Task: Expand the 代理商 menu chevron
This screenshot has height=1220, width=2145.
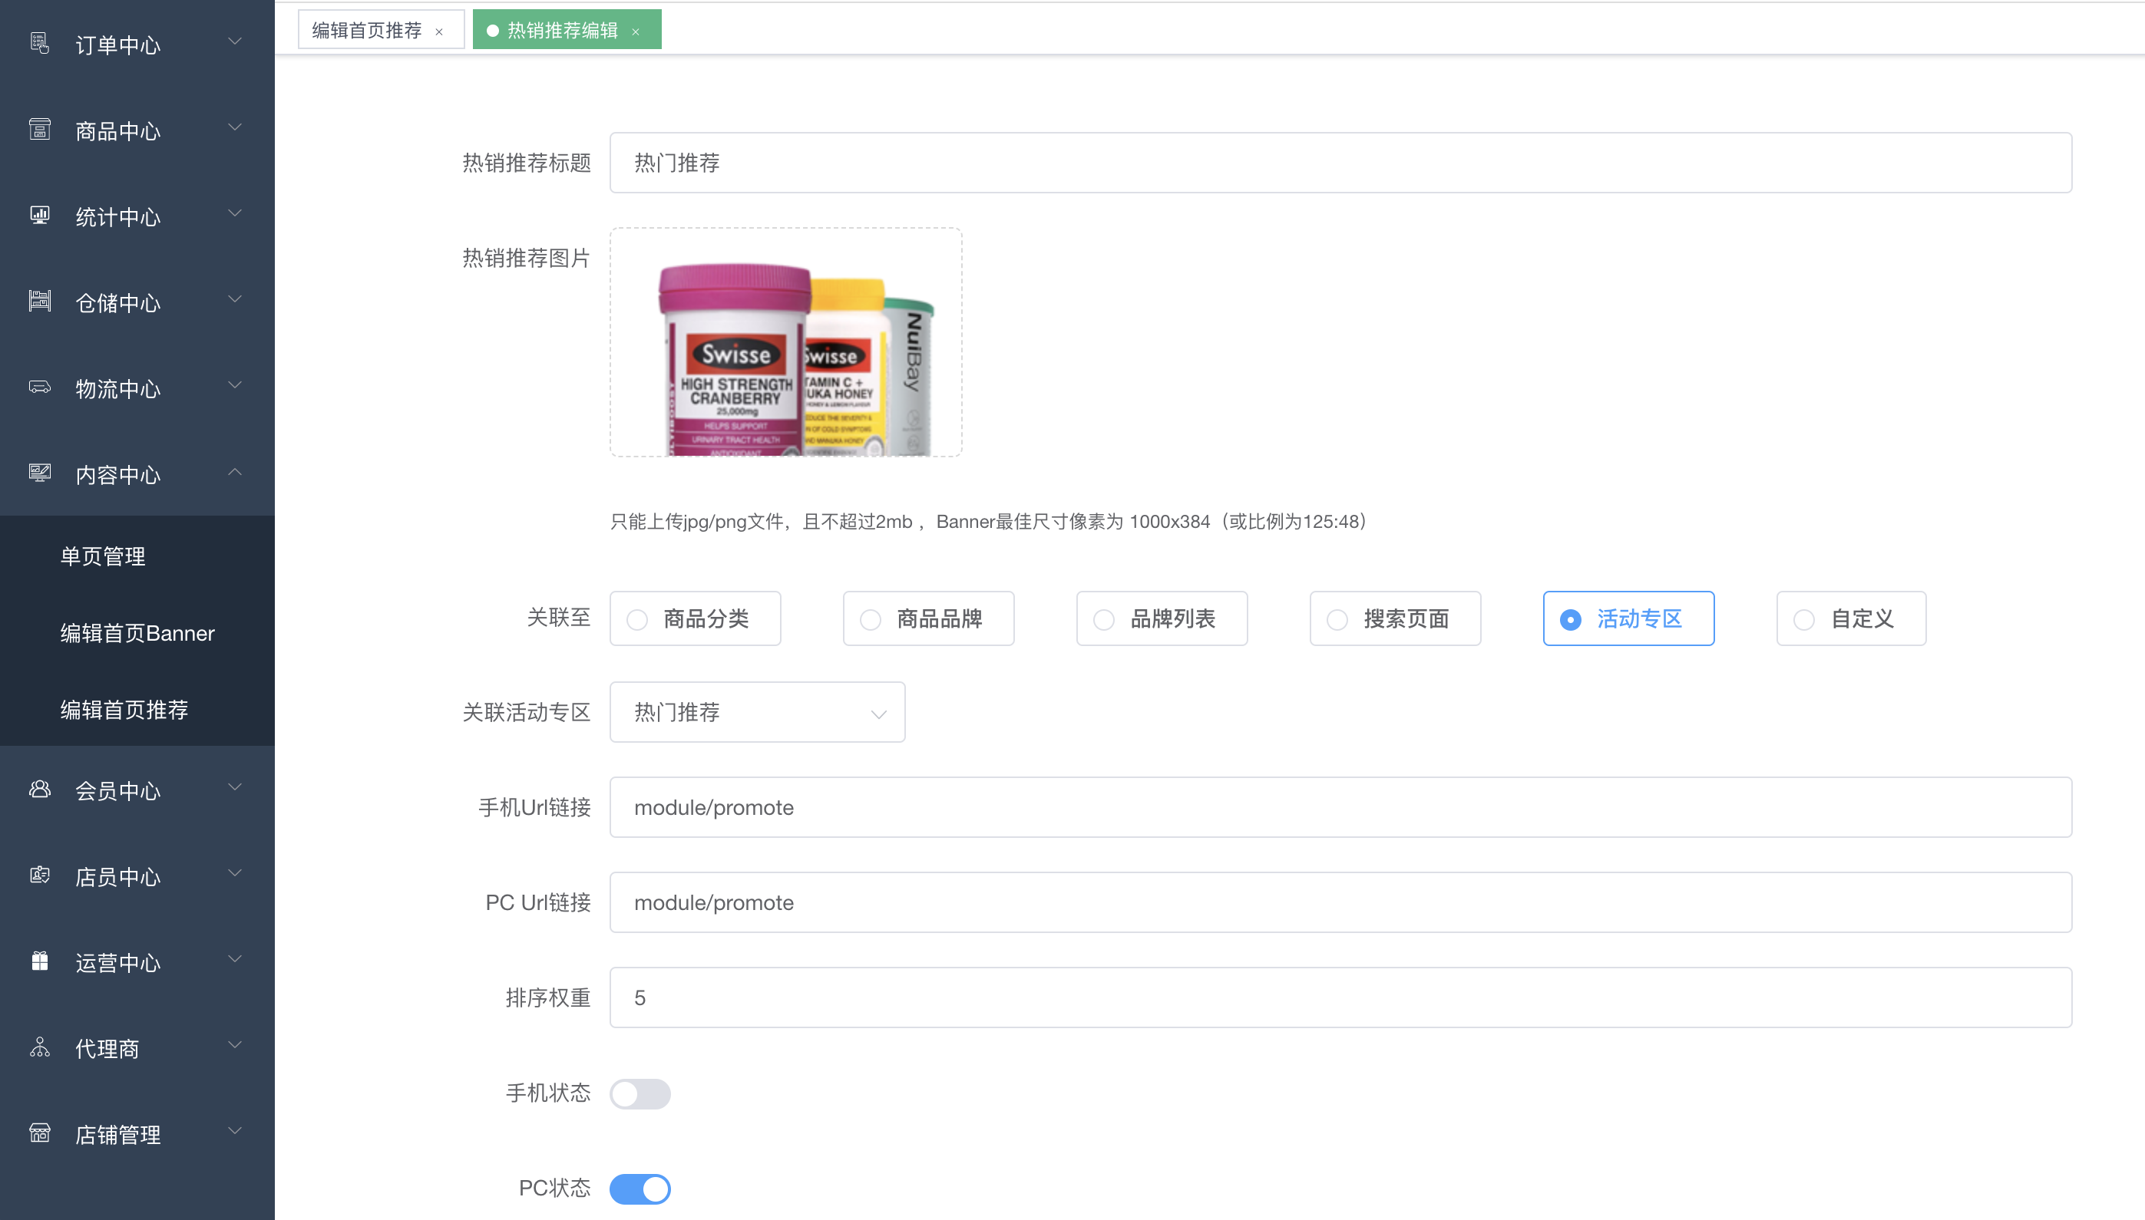Action: point(235,1046)
